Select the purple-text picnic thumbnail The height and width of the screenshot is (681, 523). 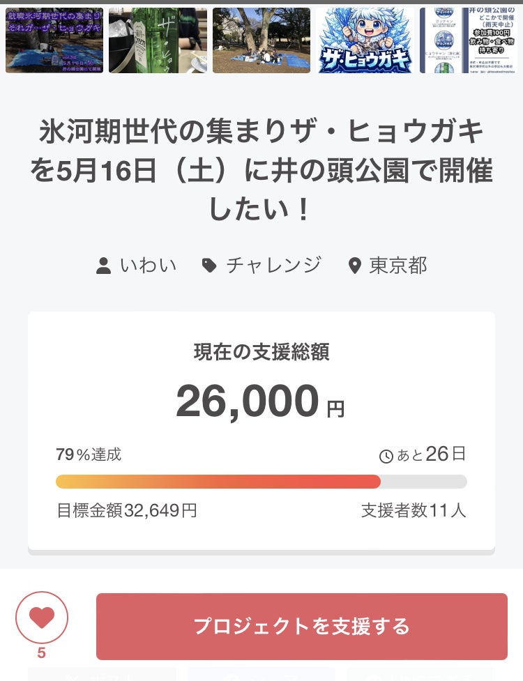click(54, 40)
